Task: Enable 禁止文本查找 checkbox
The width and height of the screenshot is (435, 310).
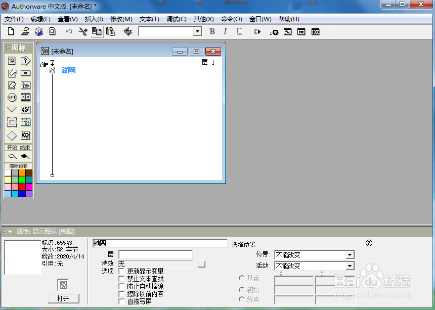Action: [x=121, y=279]
